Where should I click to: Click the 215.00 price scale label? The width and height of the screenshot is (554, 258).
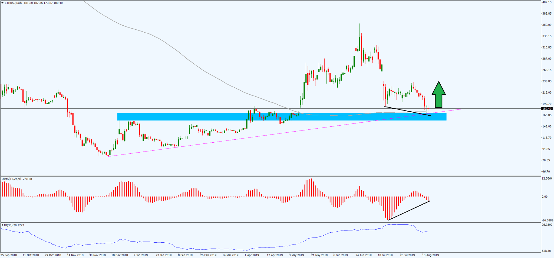[x=547, y=92]
